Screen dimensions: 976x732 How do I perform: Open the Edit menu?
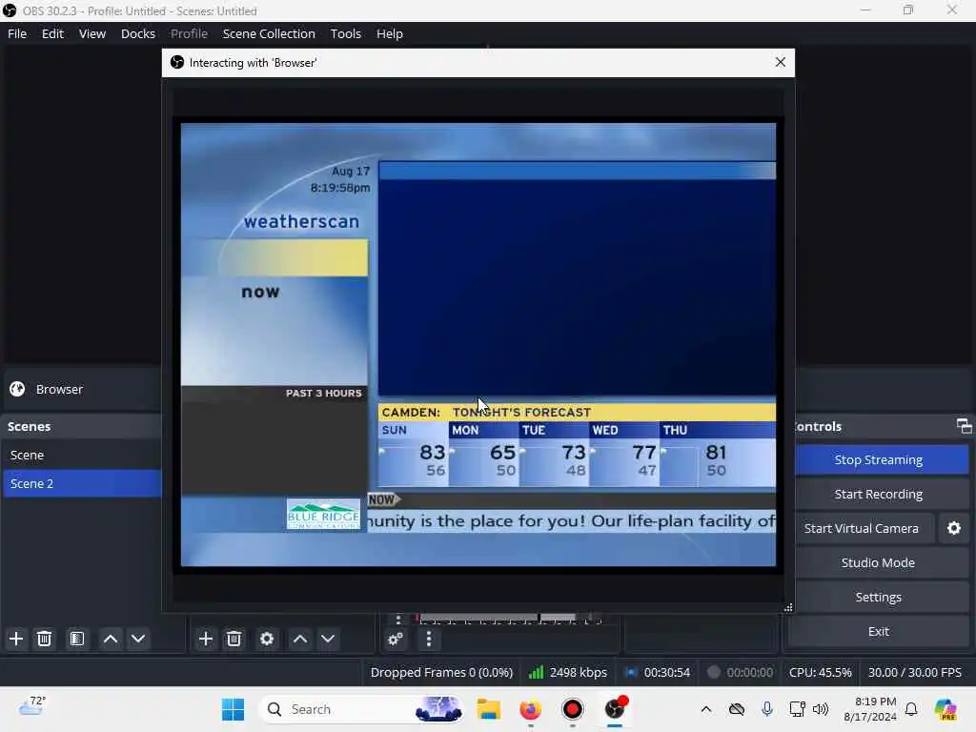tap(52, 33)
